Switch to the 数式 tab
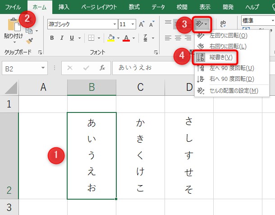275x215 pixels. pyautogui.click(x=134, y=7)
